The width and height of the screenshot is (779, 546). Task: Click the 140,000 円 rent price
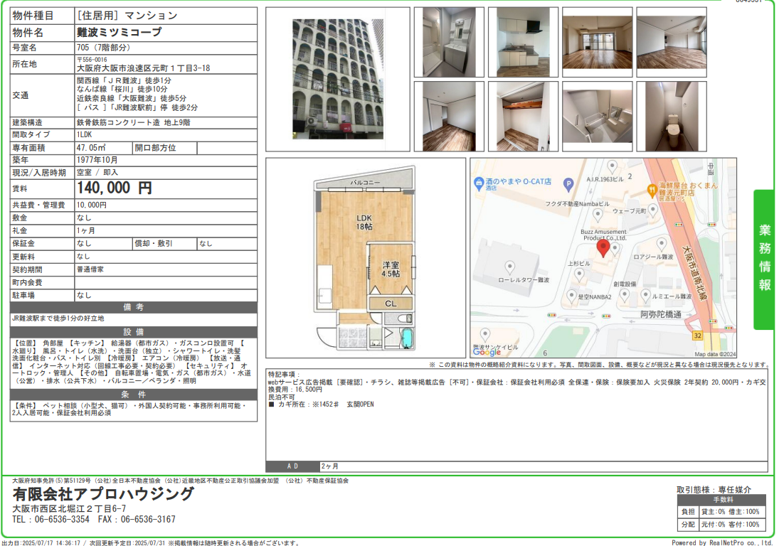click(x=115, y=188)
